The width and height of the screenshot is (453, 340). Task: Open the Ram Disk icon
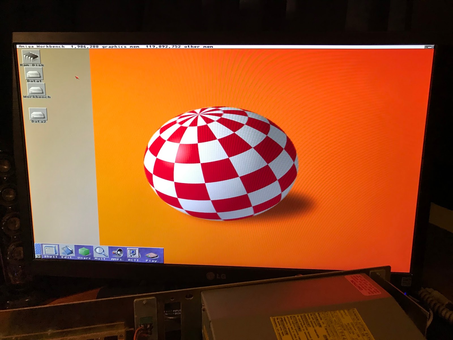[x=31, y=57]
